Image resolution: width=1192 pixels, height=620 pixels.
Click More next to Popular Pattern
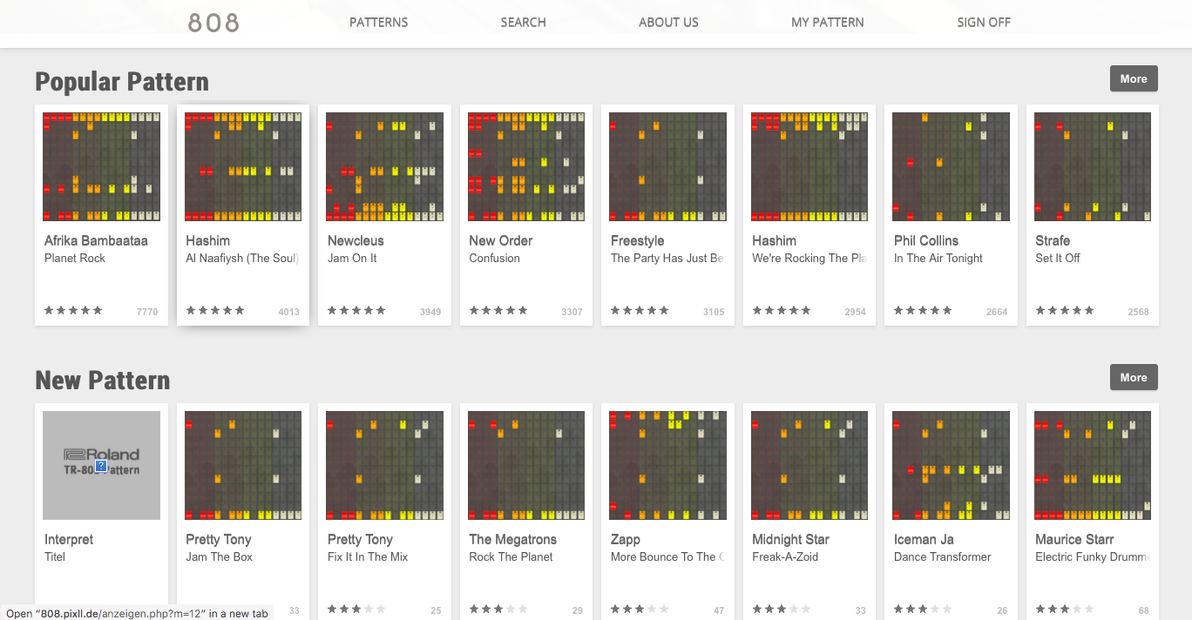click(1133, 78)
